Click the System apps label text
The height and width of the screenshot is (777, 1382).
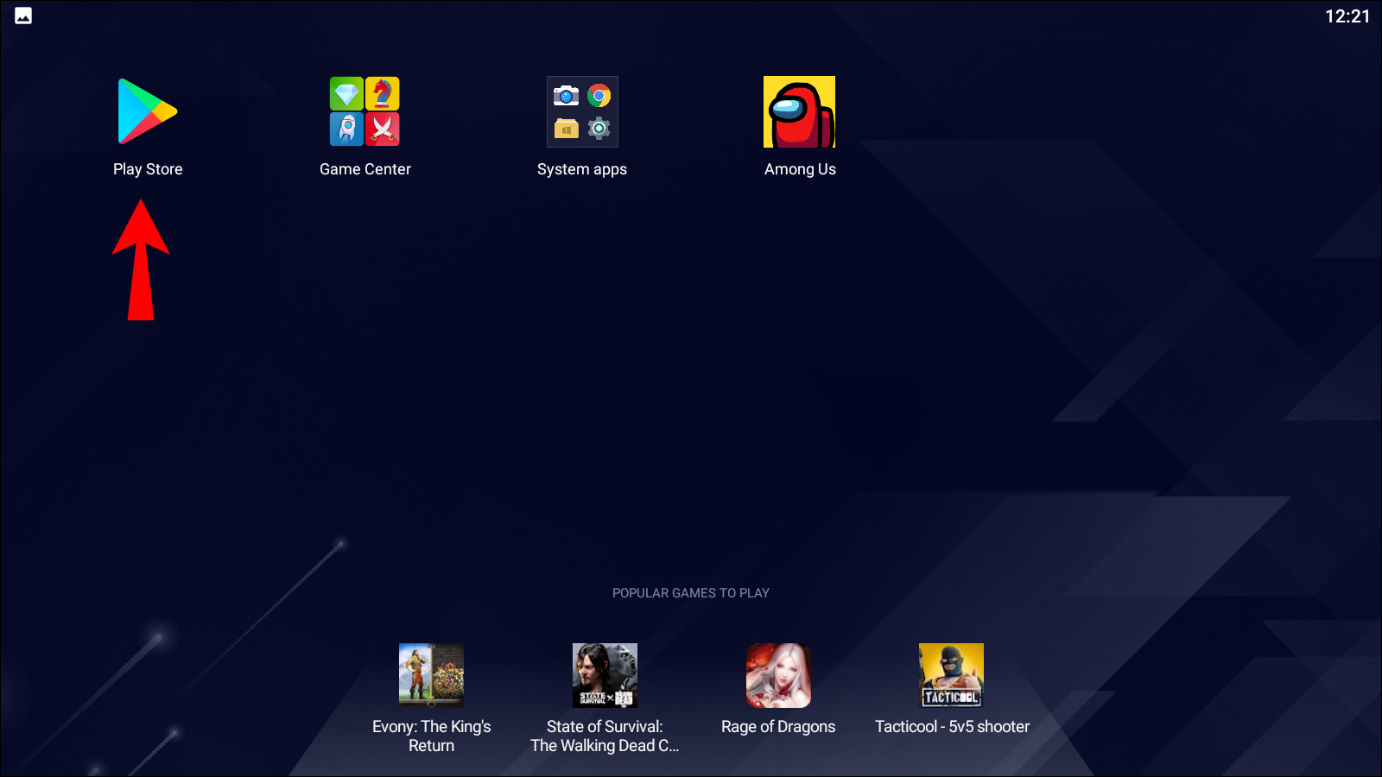coord(582,170)
